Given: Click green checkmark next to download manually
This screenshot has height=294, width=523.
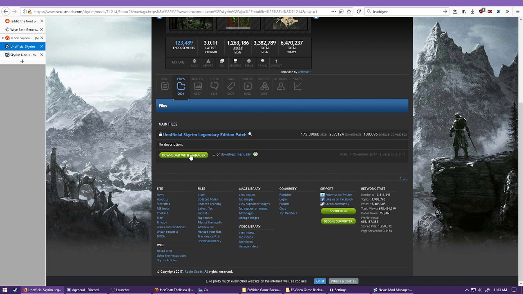Looking at the screenshot, I should pyautogui.click(x=255, y=154).
